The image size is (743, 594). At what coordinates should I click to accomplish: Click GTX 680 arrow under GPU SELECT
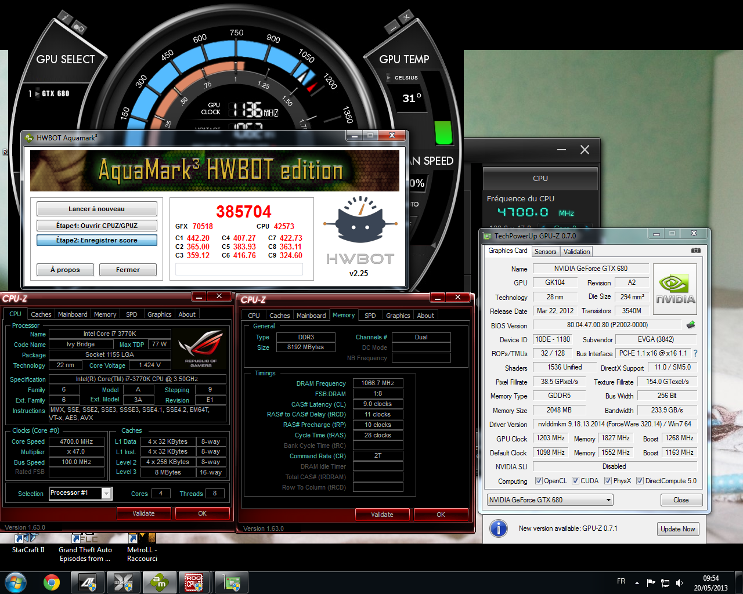(37, 93)
